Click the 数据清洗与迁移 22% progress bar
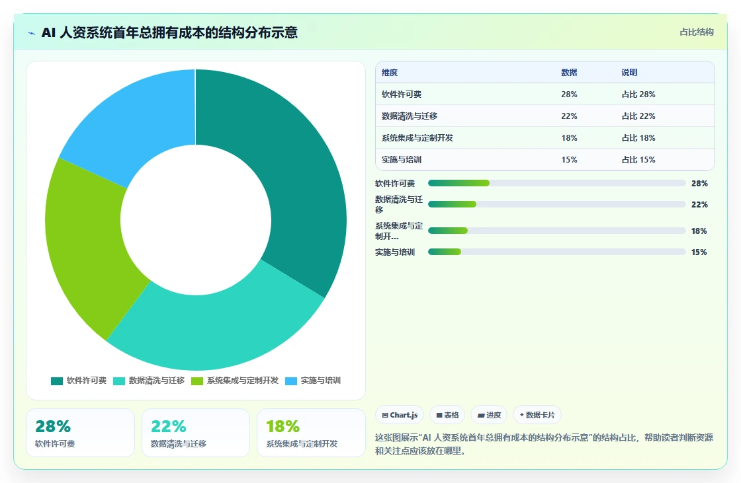Image resolution: width=741 pixels, height=483 pixels. pos(556,204)
